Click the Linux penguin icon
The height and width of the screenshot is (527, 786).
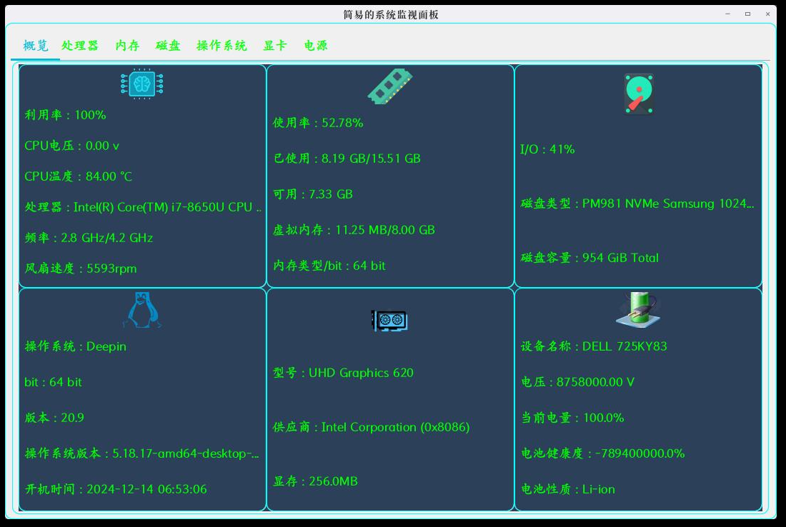point(142,310)
